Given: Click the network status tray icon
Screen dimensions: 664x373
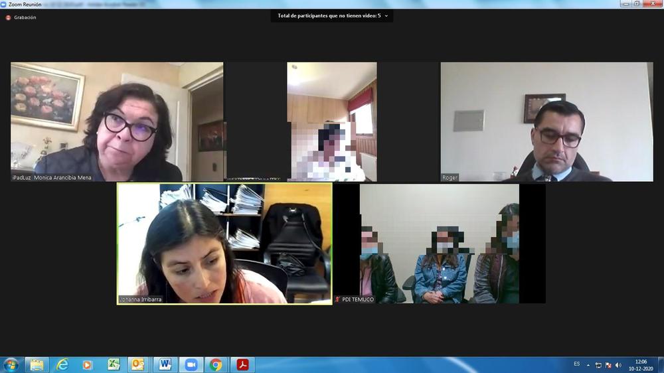Looking at the screenshot, I should (598, 365).
